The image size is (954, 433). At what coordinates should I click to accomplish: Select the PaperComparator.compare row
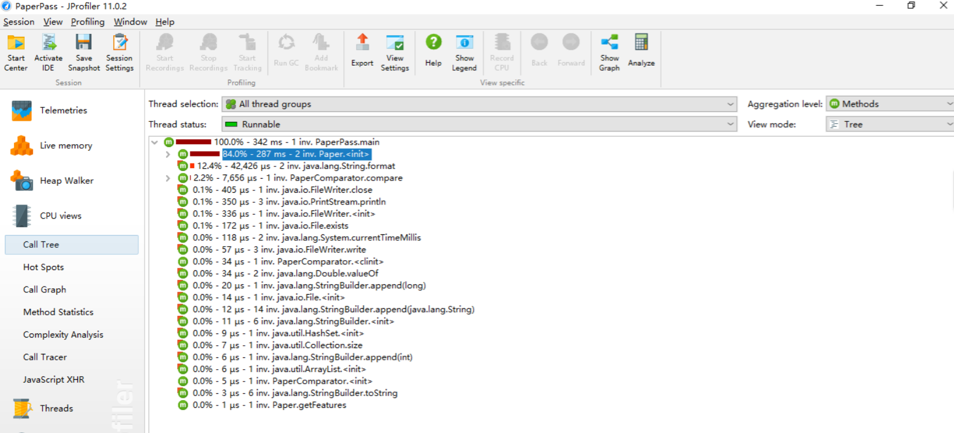(290, 178)
